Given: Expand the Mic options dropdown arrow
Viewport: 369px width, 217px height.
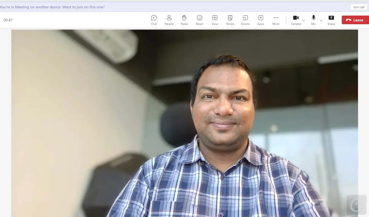Looking at the screenshot, I should (x=321, y=21).
